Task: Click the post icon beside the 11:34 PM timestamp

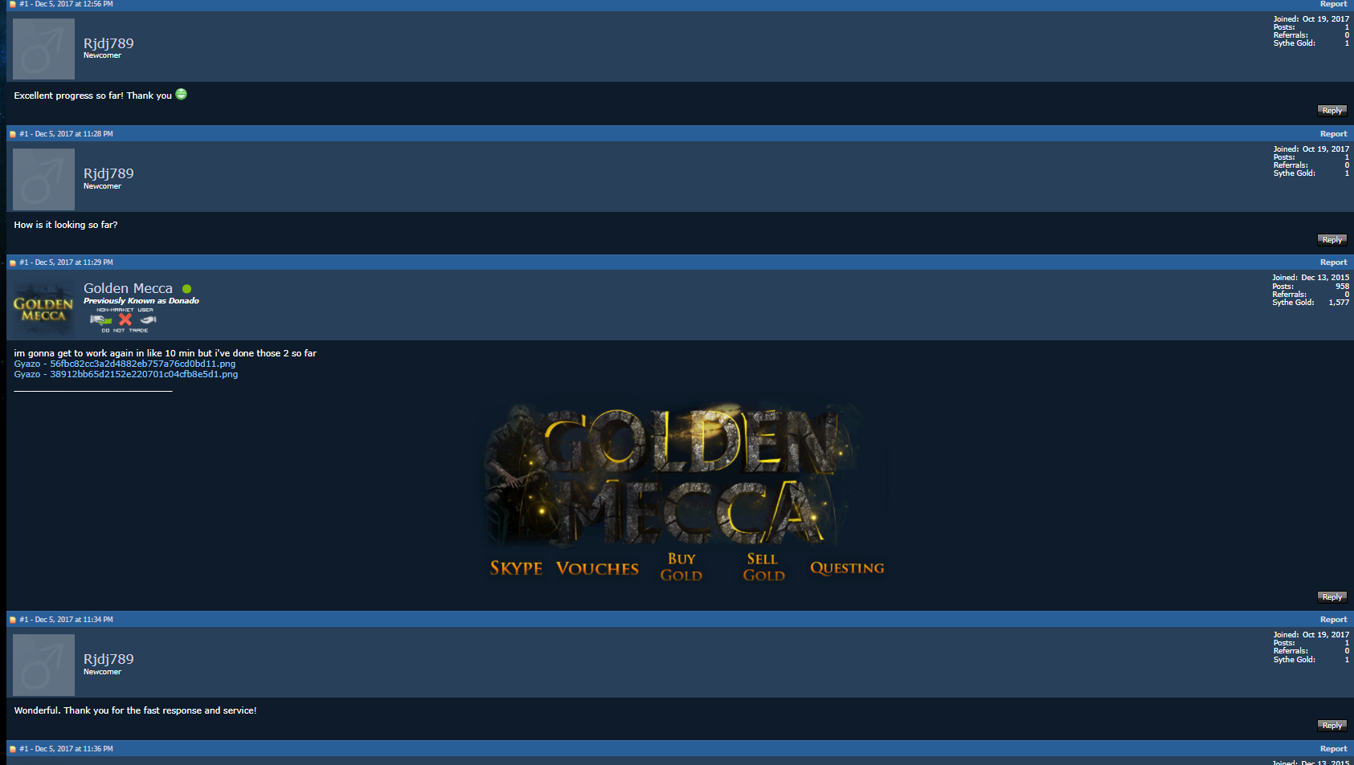Action: (x=13, y=620)
